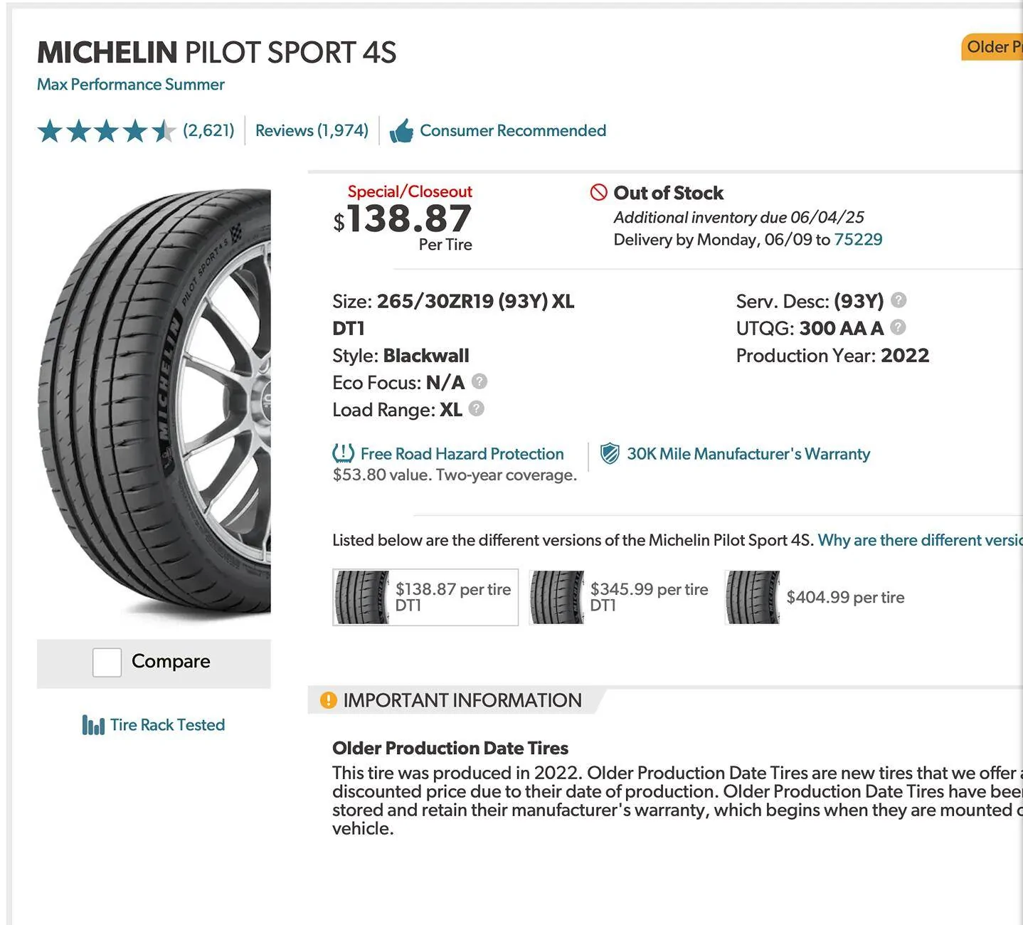Click the help icon next to Load Range

(477, 409)
